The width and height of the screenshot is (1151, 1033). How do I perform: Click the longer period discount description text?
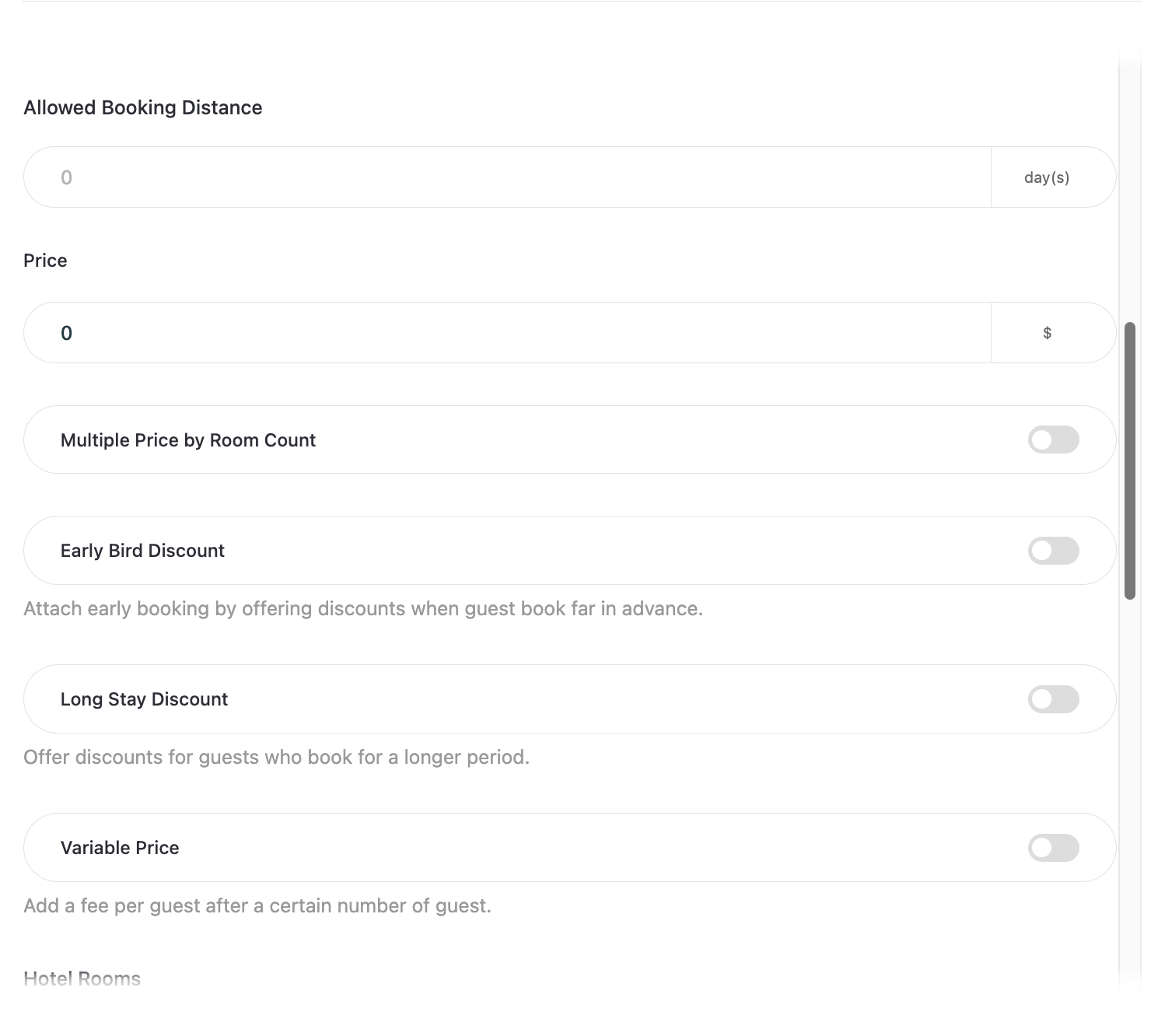(x=276, y=757)
